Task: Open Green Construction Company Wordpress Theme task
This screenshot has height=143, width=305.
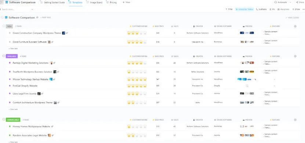Action: pyautogui.click(x=37, y=33)
